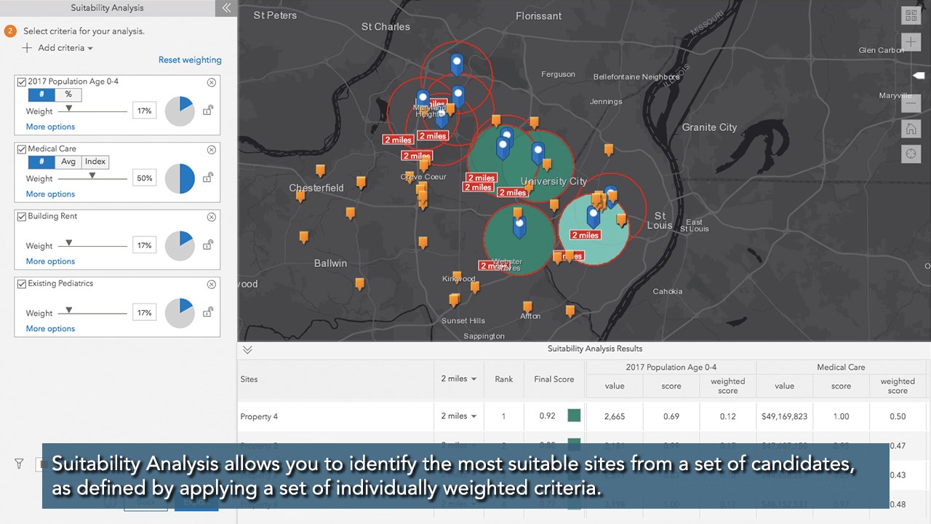The width and height of the screenshot is (931, 524).
Task: Click the Final Score column header
Action: (554, 379)
